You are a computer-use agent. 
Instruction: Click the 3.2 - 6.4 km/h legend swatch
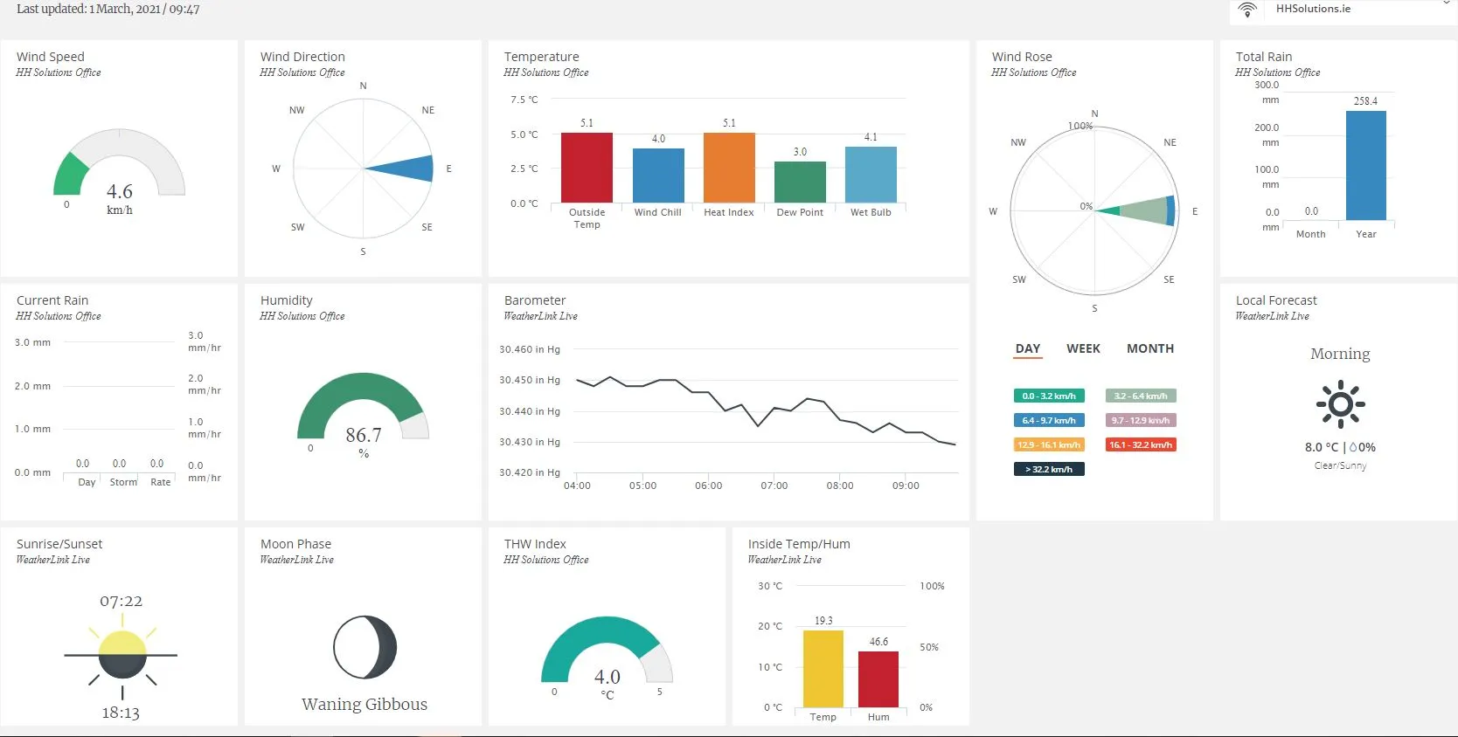(x=1141, y=396)
